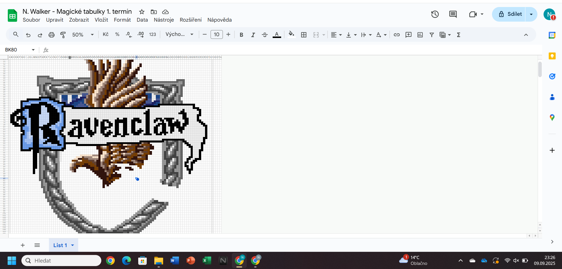Open the Data menu
The image size is (562, 269).
pos(142,20)
